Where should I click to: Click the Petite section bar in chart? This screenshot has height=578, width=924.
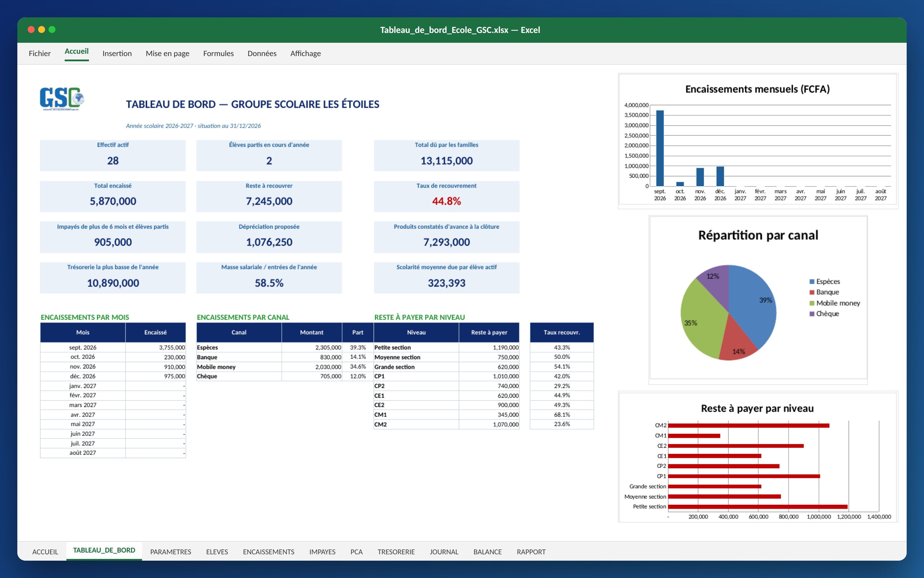757,507
